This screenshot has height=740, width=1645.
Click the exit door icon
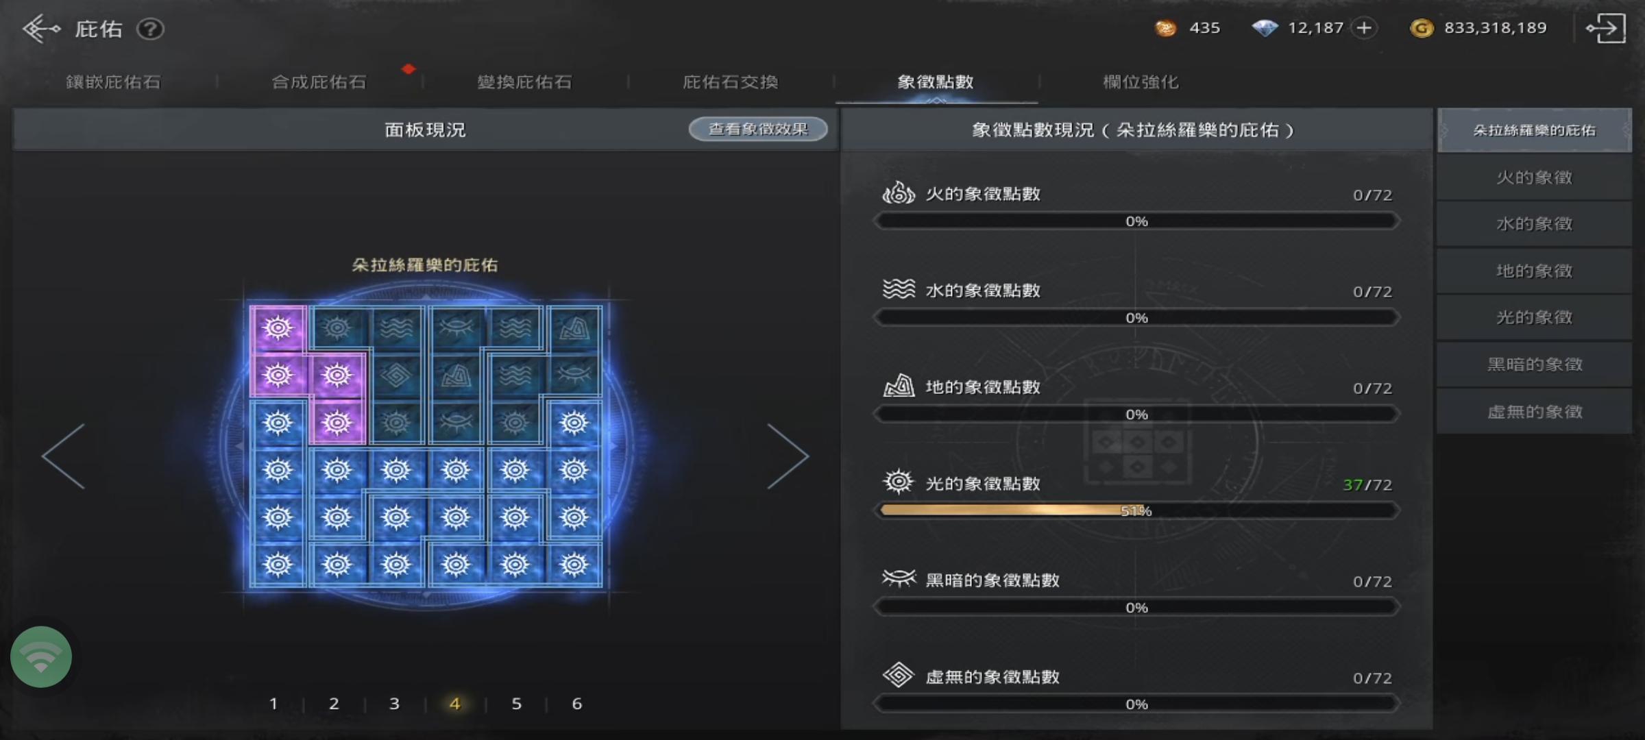1606,29
